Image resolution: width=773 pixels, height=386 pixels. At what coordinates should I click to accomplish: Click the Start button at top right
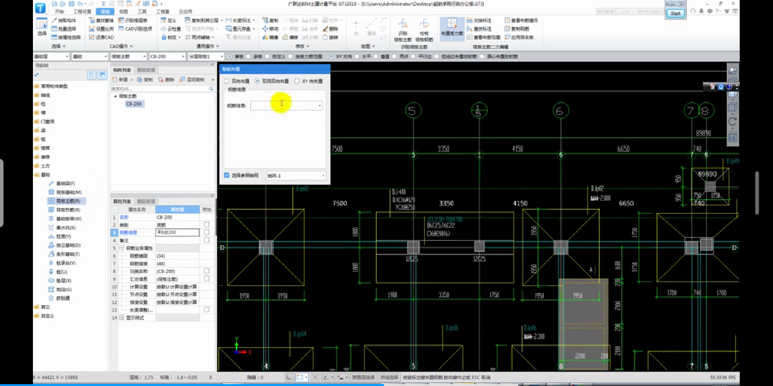tap(675, 14)
